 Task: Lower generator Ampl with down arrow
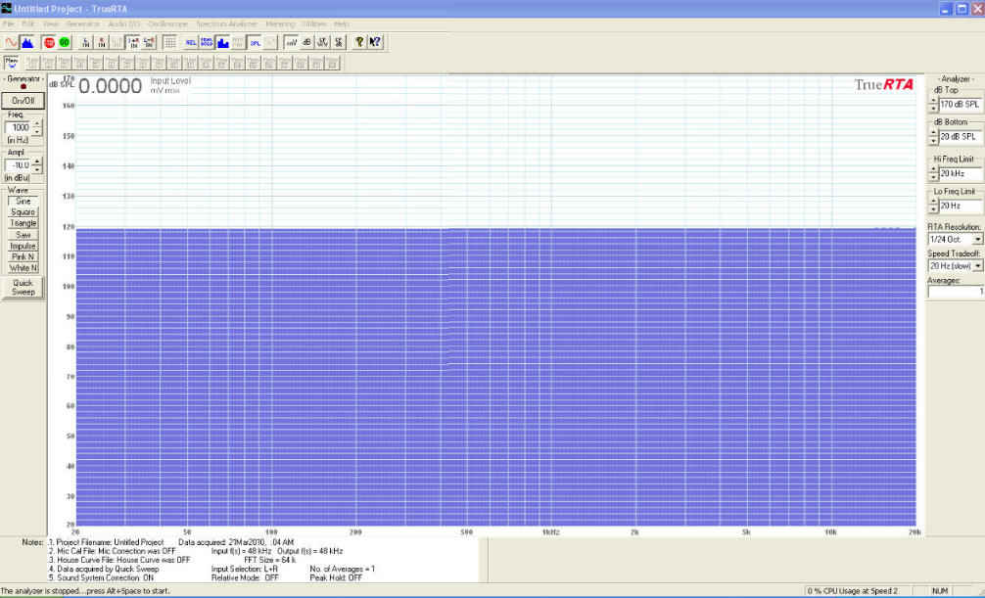click(x=37, y=169)
